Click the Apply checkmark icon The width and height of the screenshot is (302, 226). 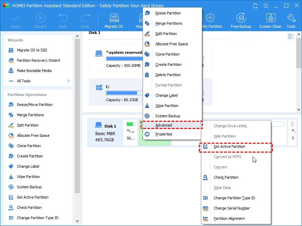(16, 18)
